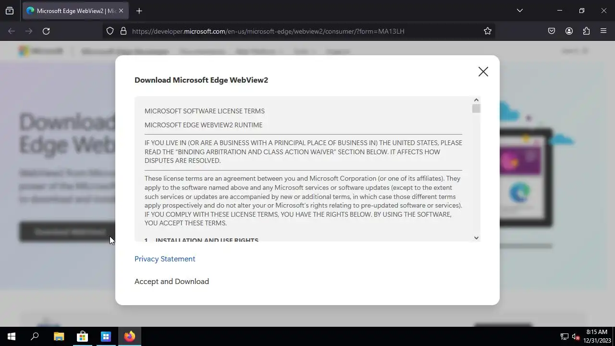Click the license terms scrollbar down arrow
This screenshot has height=346, width=615.
pos(476,237)
